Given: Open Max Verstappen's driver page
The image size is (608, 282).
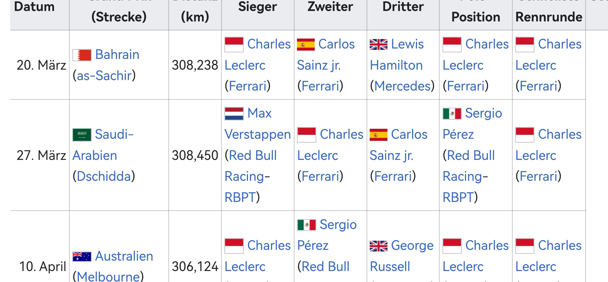Looking at the screenshot, I should click(x=258, y=124).
